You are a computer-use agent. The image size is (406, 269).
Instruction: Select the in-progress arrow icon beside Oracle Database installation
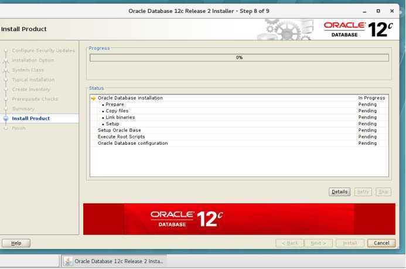[94, 98]
